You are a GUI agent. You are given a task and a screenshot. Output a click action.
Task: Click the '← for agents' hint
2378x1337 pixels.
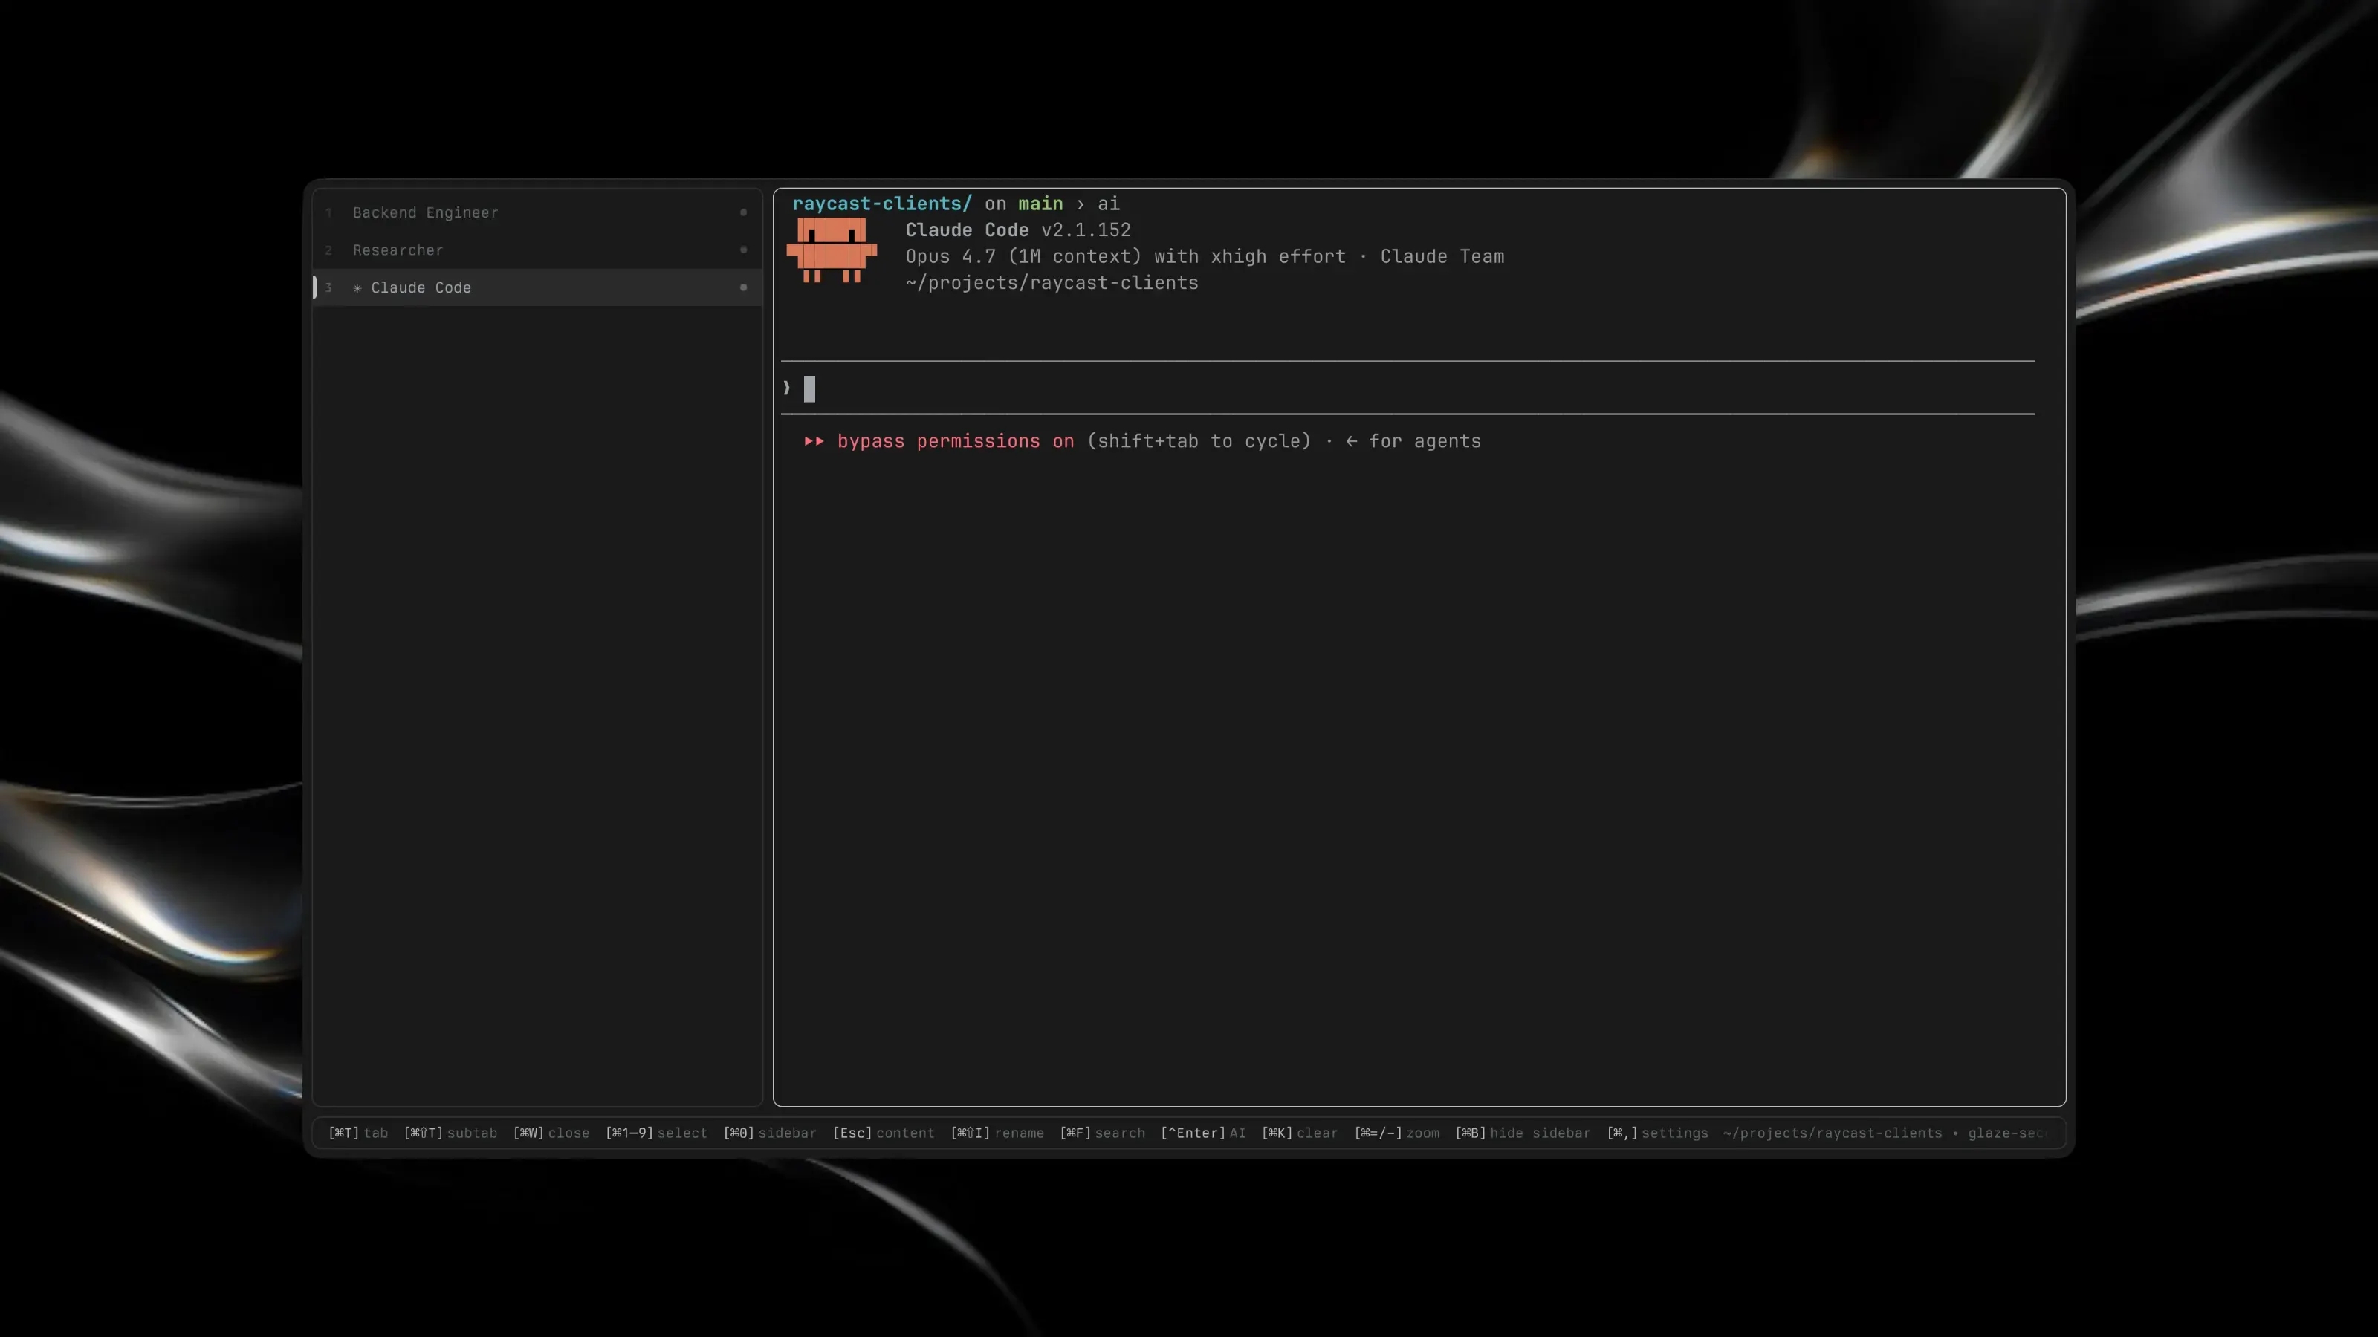1413,441
